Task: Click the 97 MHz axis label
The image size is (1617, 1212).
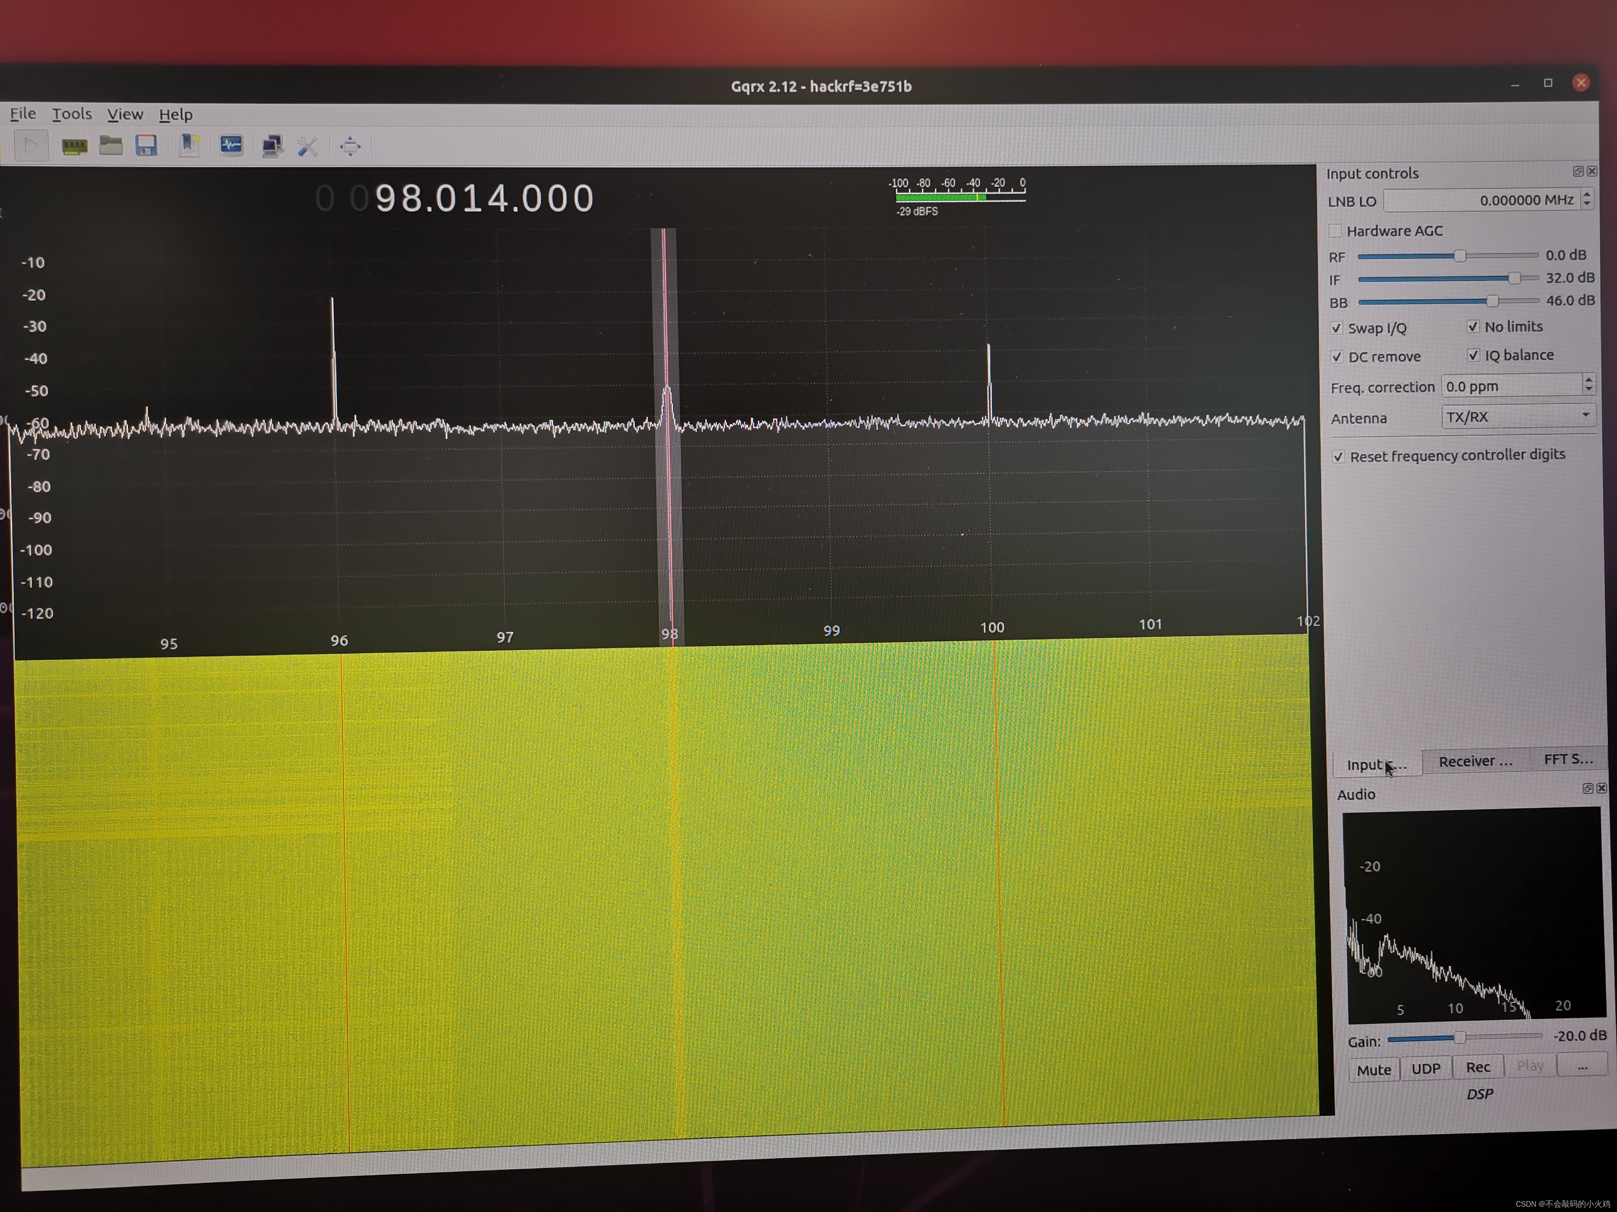Action: (x=504, y=637)
